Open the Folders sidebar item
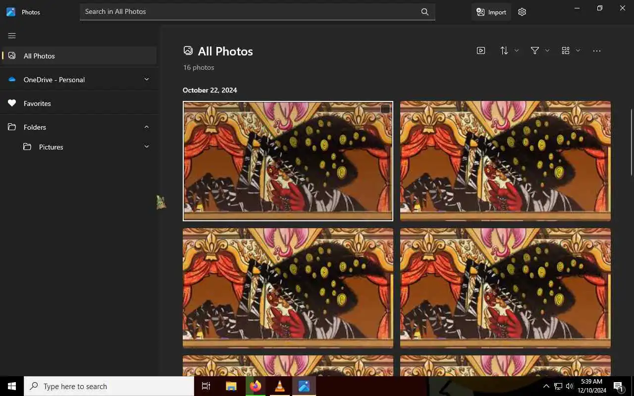The image size is (634, 396). (79, 127)
